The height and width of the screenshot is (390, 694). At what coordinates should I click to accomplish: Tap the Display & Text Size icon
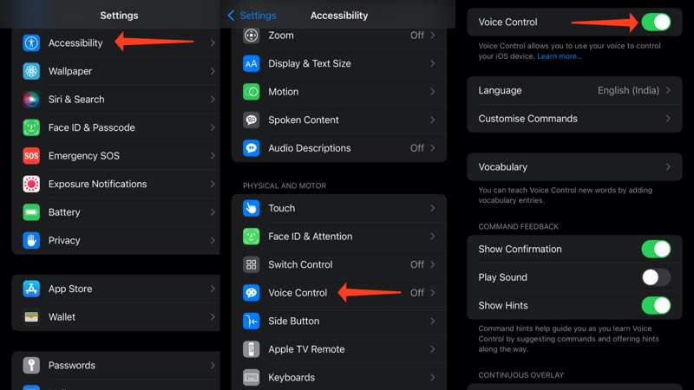coord(251,63)
